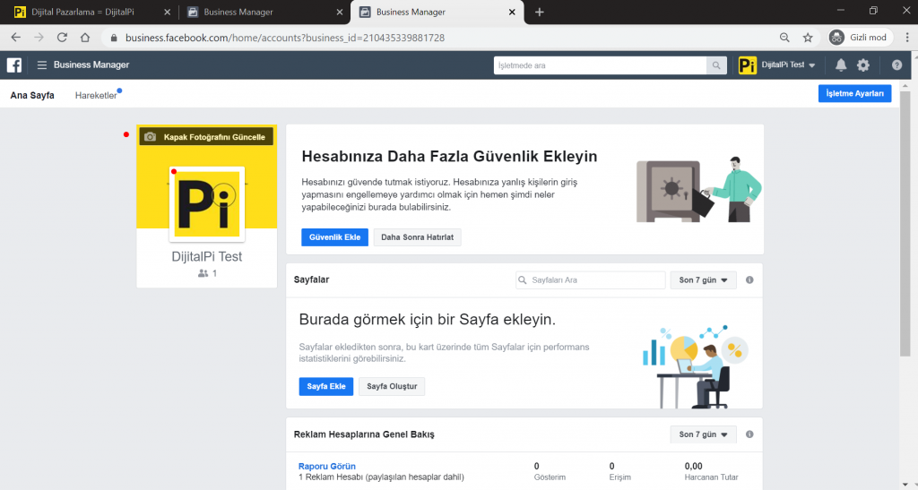Open Son 7 gün dropdown in Reklam Hesapları
This screenshot has width=918, height=490.
click(x=703, y=434)
